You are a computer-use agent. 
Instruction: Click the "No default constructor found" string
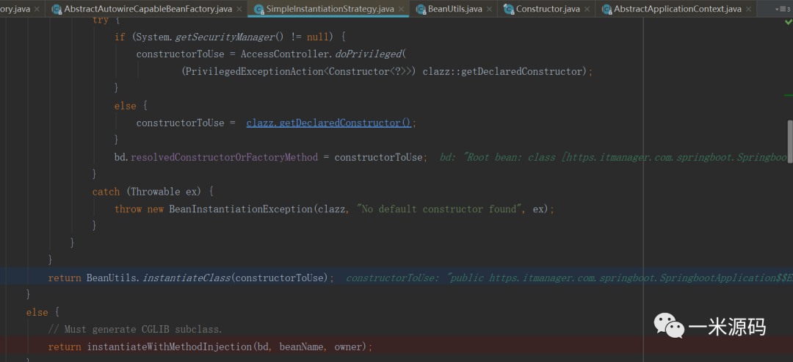click(x=438, y=209)
